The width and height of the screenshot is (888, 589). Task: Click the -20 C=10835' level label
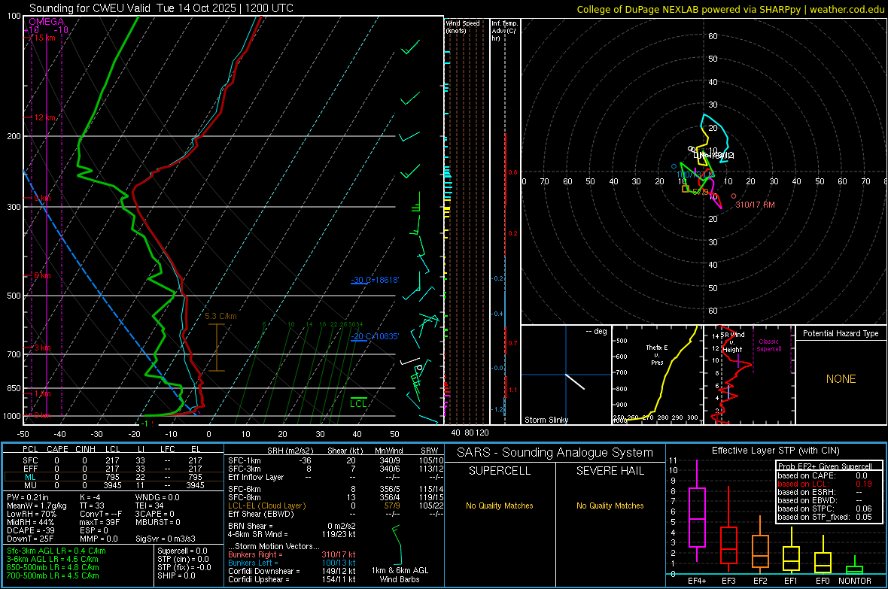click(x=375, y=336)
